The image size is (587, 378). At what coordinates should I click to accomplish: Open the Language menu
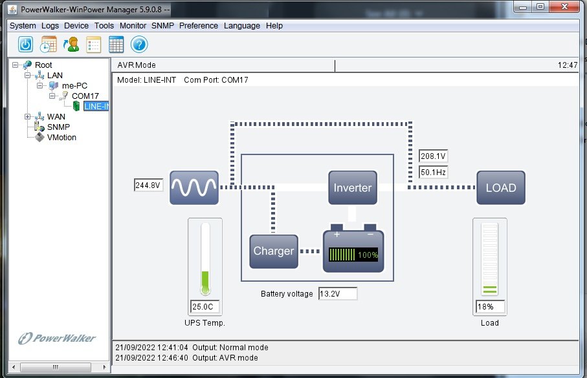coord(242,26)
